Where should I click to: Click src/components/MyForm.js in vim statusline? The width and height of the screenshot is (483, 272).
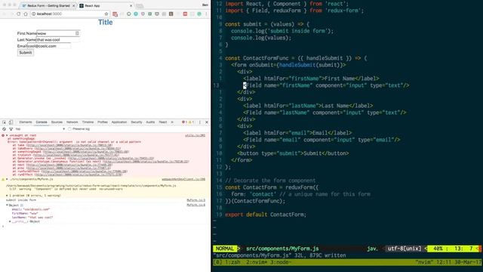pos(282,249)
